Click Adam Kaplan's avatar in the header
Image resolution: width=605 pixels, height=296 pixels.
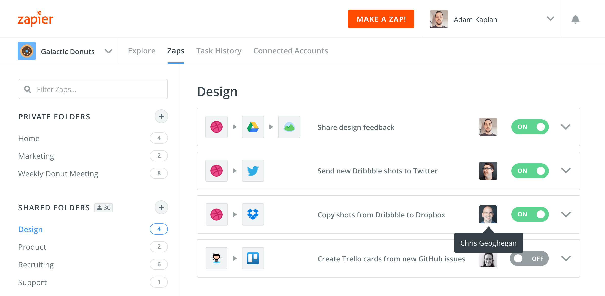[x=439, y=19]
